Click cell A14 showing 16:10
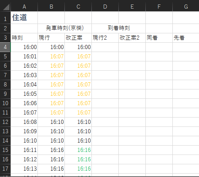This screenshot has width=199, height=177. tap(24, 141)
